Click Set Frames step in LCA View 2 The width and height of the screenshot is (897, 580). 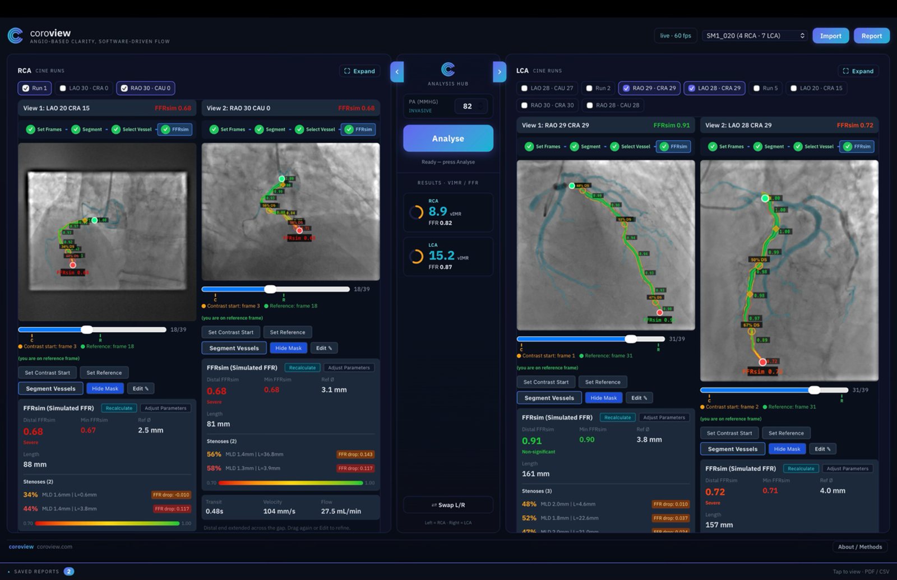[726, 147]
